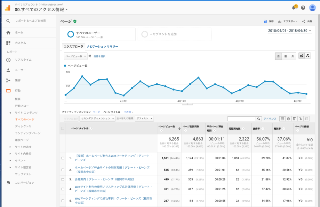
Task: Click the アドバンス advanced filter link
Action: (270, 119)
